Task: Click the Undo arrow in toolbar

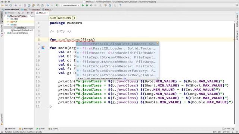Action: (x=16, y=5)
